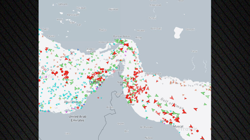Click the Roudan town label
This screenshot has height=140, width=250.
pos(141,31)
